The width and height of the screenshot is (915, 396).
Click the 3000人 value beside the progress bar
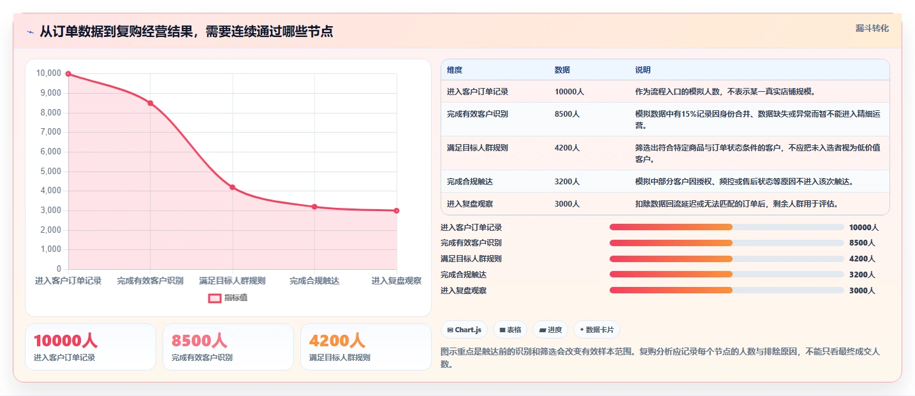862,291
